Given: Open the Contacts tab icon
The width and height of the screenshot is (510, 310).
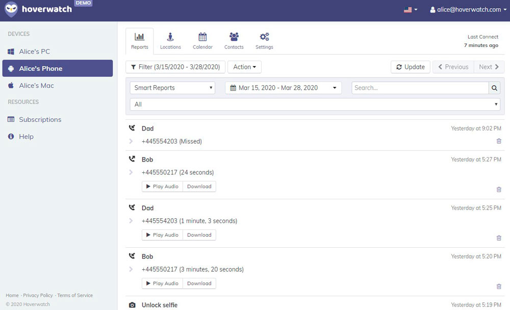Looking at the screenshot, I should tap(234, 37).
